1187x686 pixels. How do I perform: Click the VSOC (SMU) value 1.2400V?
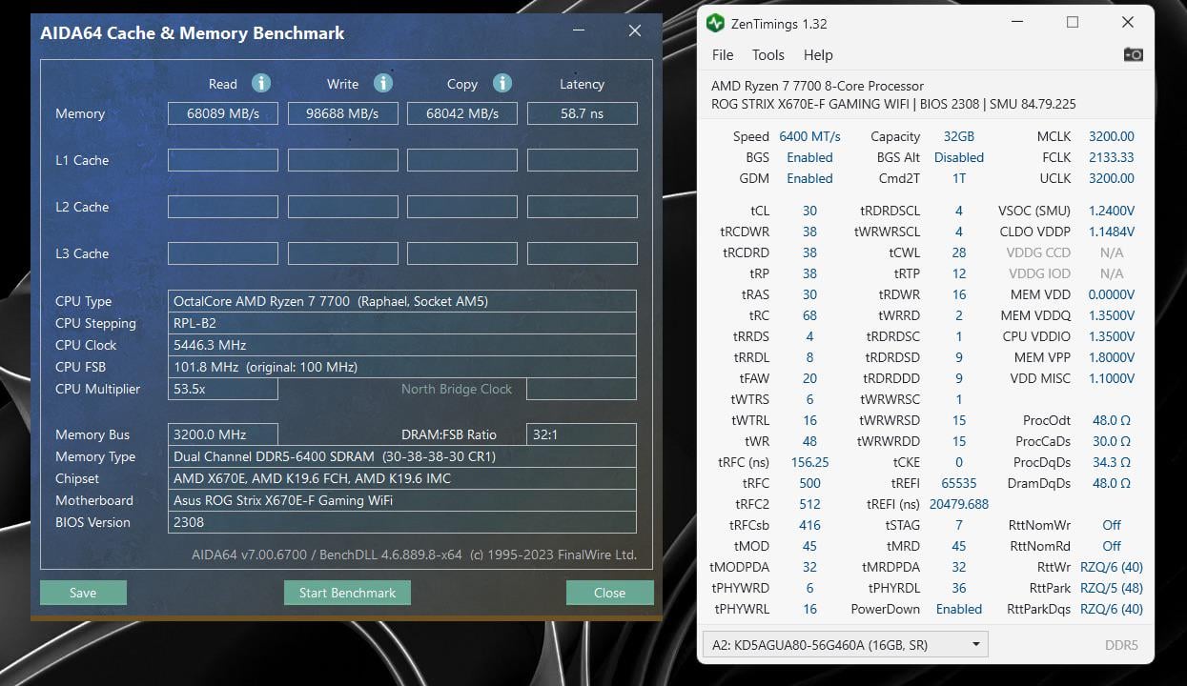(1111, 211)
